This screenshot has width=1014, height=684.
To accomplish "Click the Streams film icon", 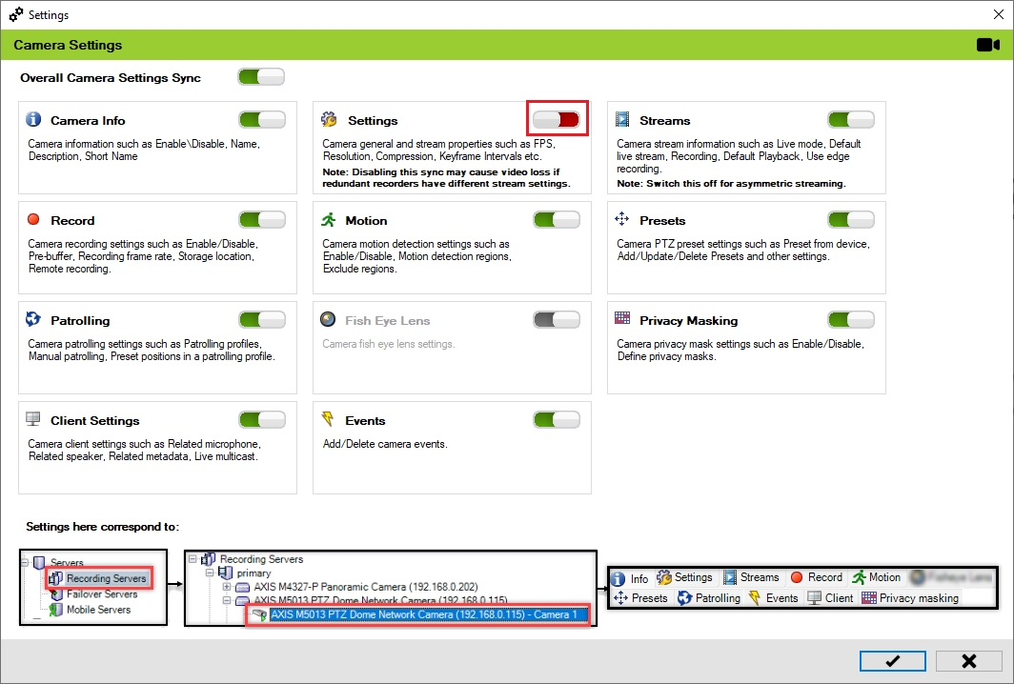I will [622, 120].
